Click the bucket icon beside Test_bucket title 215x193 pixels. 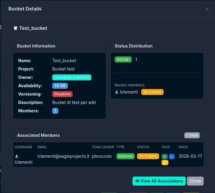click(x=16, y=28)
